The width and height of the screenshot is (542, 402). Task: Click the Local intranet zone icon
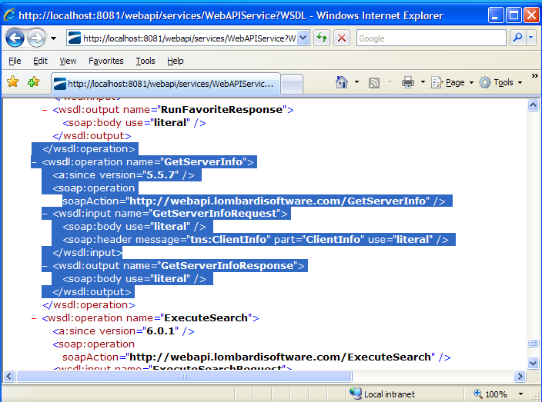click(x=356, y=394)
